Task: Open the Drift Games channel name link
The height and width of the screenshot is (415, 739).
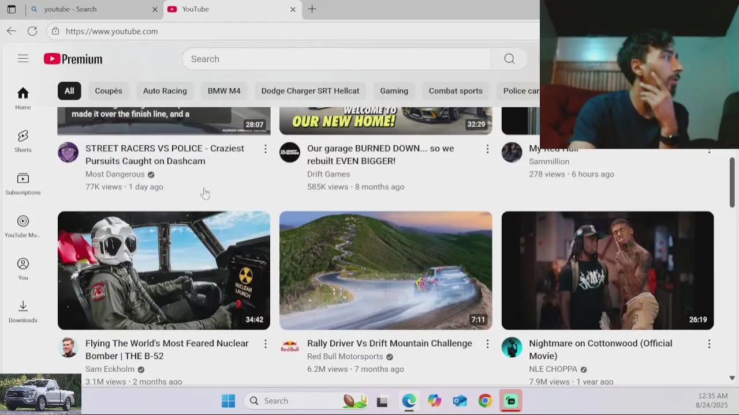Action: tap(329, 174)
